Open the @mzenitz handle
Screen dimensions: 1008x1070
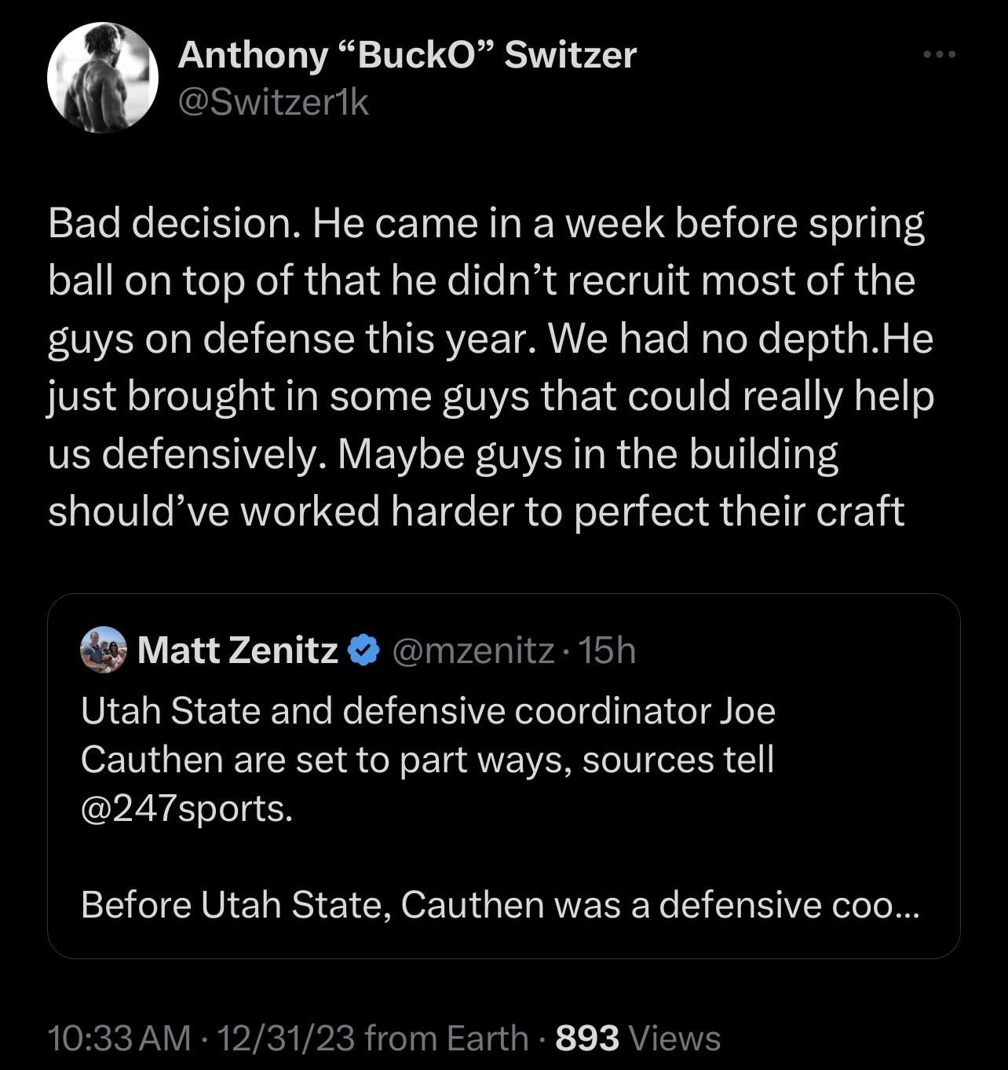(473, 650)
